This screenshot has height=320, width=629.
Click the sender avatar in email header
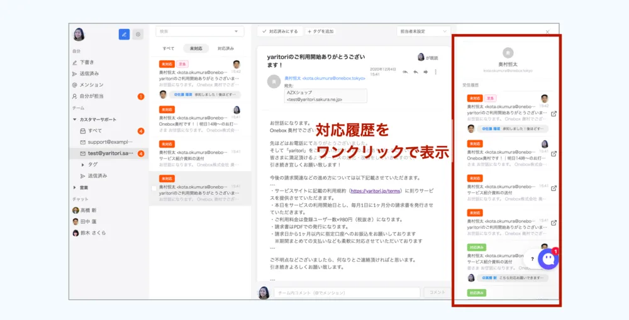[274, 81]
